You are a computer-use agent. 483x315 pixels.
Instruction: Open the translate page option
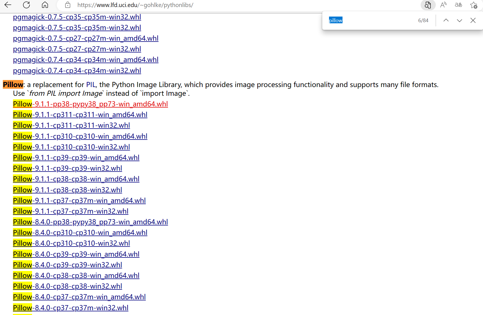458,5
